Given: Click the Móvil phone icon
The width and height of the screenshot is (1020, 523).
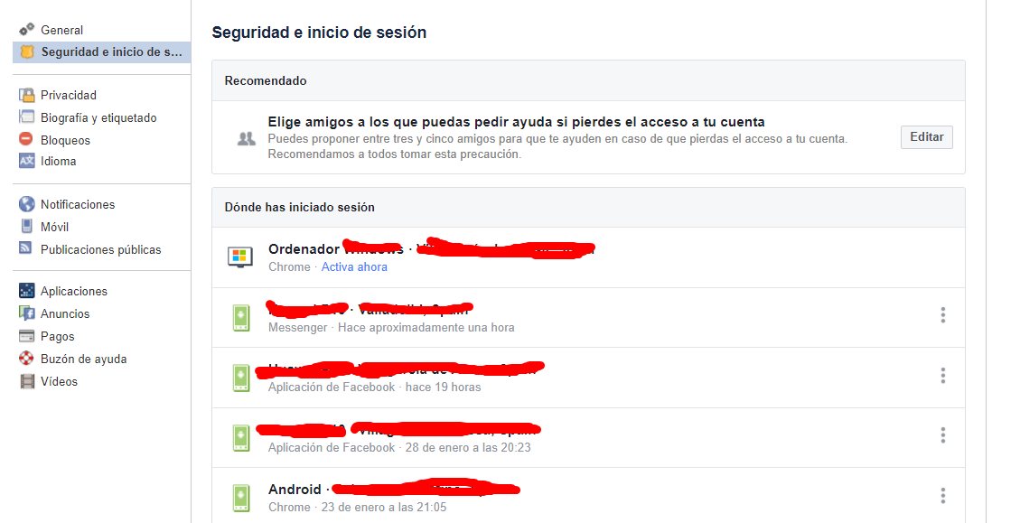Looking at the screenshot, I should [x=27, y=227].
